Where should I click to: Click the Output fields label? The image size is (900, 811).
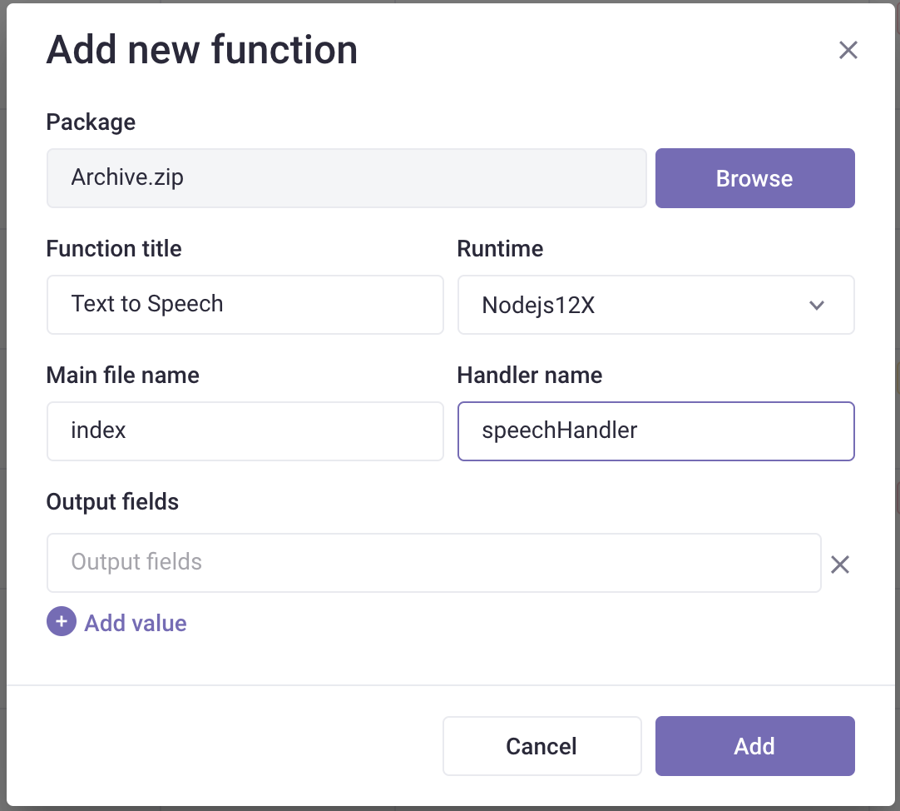pos(112,502)
